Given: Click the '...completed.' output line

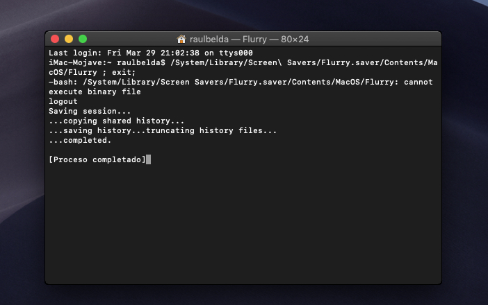Looking at the screenshot, I should pos(80,140).
